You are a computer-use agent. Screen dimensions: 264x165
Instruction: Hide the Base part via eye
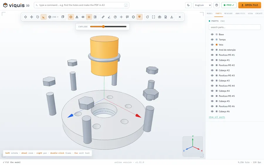pyautogui.click(x=212, y=34)
